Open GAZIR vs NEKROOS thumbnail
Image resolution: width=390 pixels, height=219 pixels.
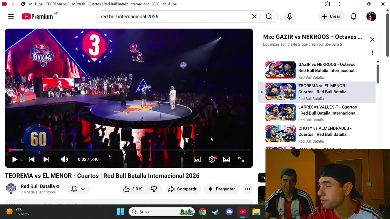[281, 70]
